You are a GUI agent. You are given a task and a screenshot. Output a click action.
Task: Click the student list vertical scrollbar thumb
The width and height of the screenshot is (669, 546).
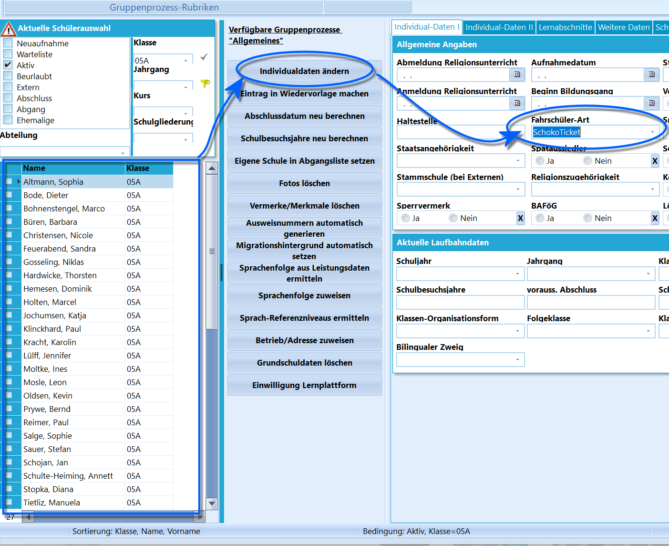(x=212, y=252)
